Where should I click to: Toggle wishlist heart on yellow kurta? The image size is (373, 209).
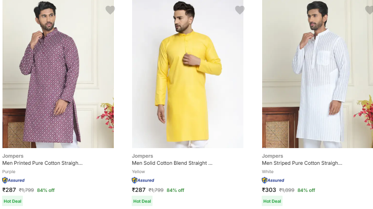click(240, 10)
